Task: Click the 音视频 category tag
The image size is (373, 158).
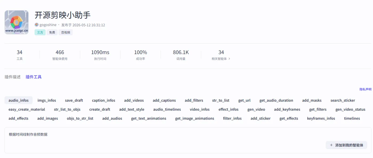Action: (66, 33)
